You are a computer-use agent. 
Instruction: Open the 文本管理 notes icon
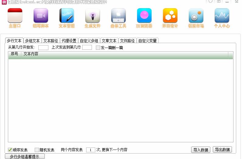(x=67, y=15)
